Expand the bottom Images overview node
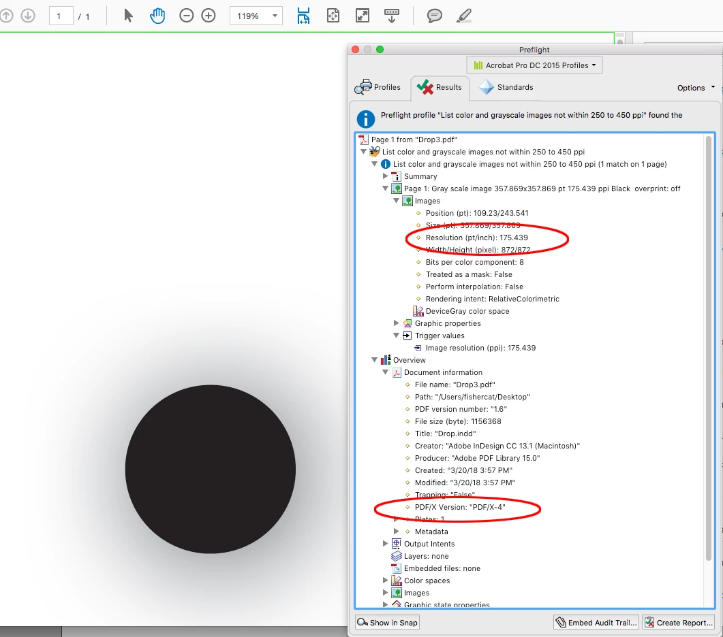This screenshot has height=637, width=723. tap(386, 593)
